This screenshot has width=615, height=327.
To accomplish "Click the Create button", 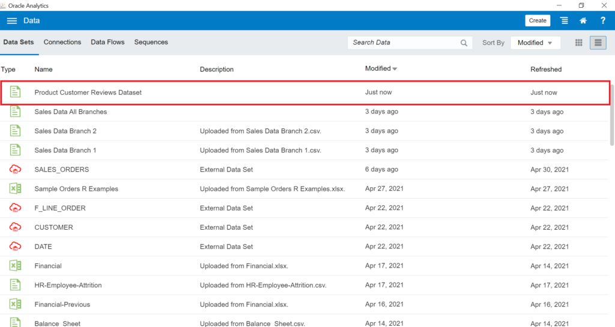I will click(x=538, y=21).
